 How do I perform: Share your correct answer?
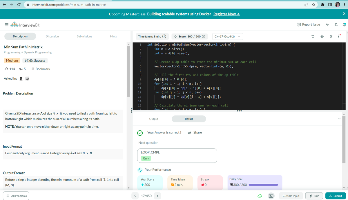(x=195, y=132)
